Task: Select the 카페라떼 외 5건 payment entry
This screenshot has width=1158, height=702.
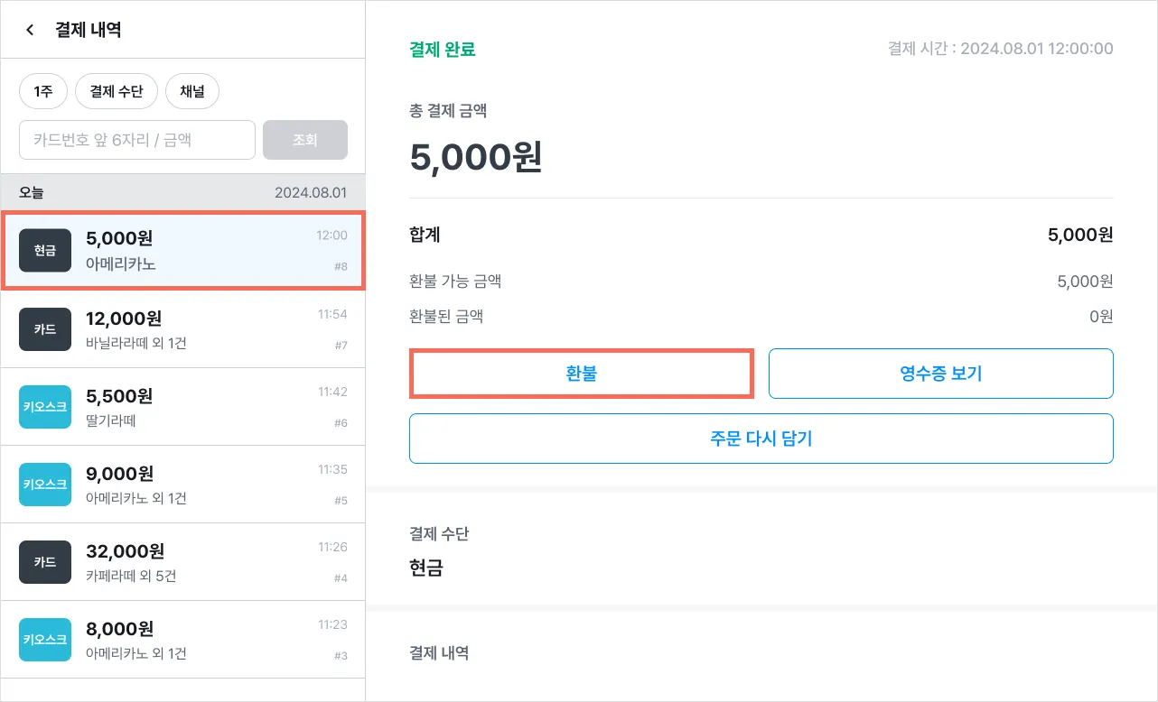Action: click(199, 562)
